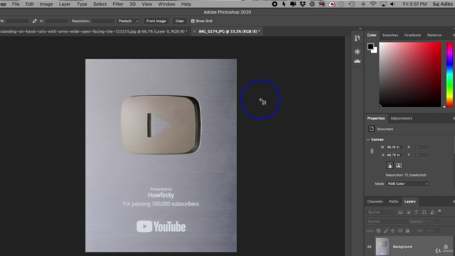Click the Clear button
Screen dimensions: 455x256
coord(180,21)
